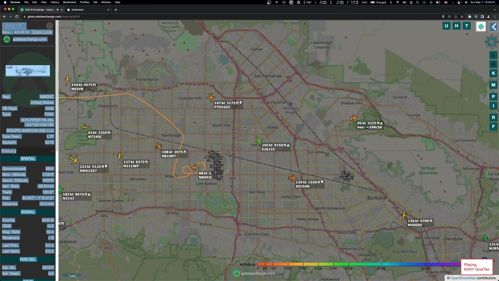Toggle the I button on right side
The height and width of the screenshot is (281, 499).
pyautogui.click(x=494, y=106)
